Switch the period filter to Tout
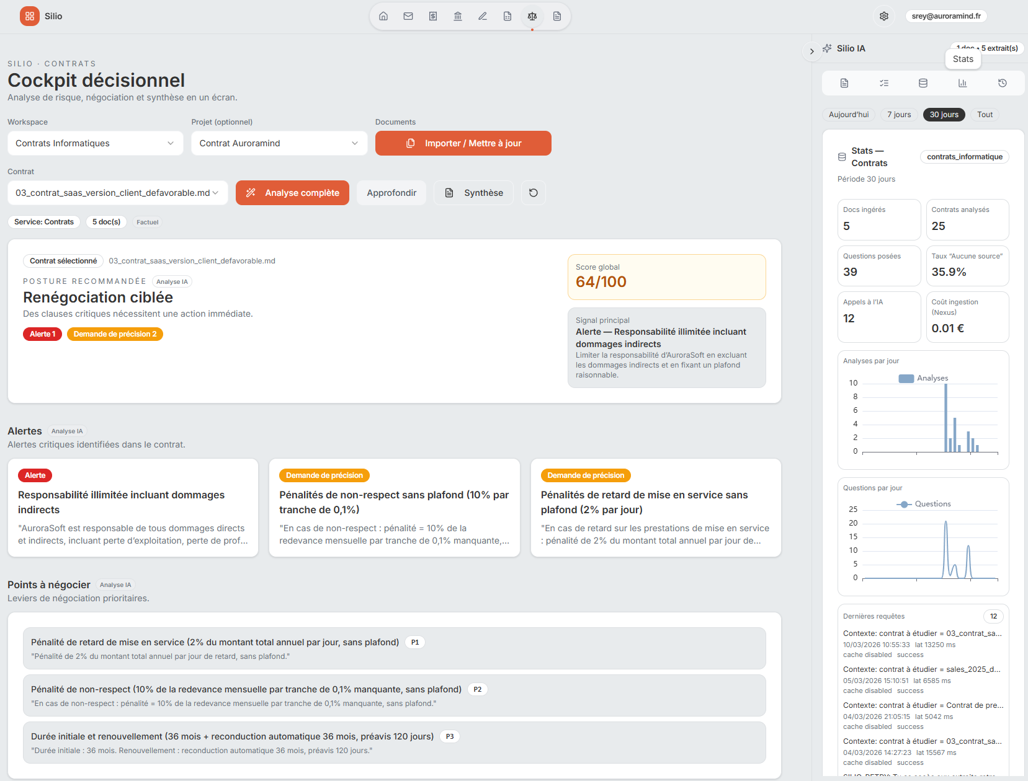The image size is (1028, 781). (985, 115)
